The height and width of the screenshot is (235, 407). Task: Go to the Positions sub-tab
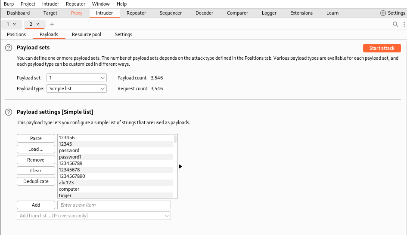pyautogui.click(x=16, y=34)
